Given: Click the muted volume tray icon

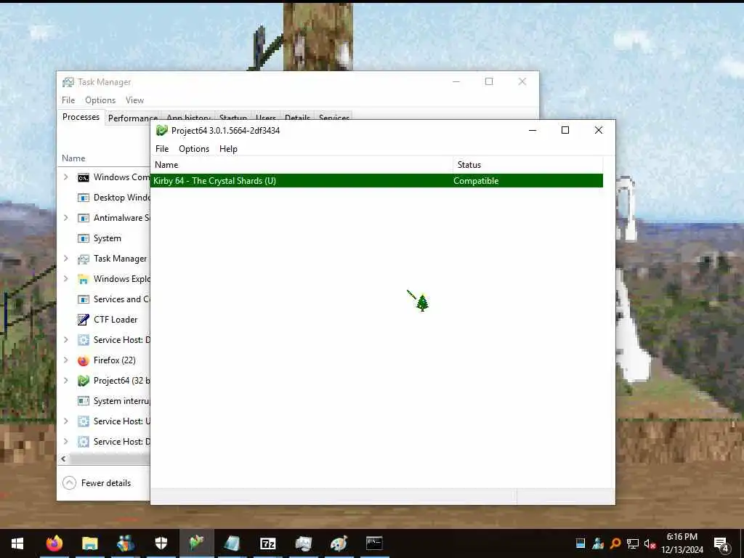Looking at the screenshot, I should (650, 543).
